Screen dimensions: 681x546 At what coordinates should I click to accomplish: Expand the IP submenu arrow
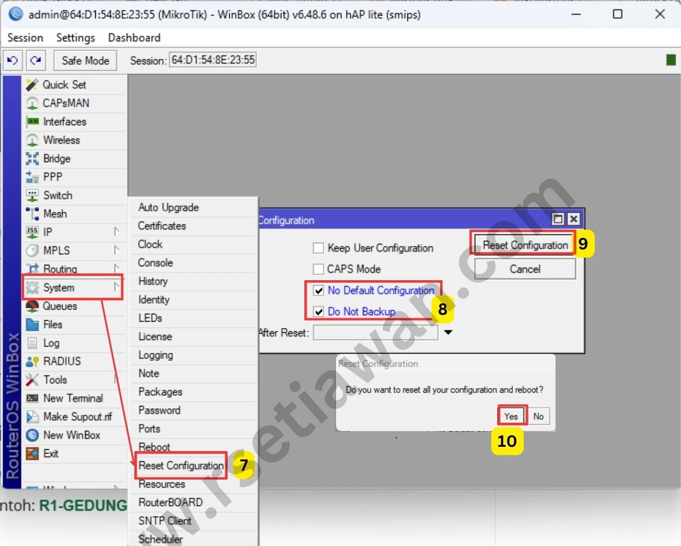(116, 232)
